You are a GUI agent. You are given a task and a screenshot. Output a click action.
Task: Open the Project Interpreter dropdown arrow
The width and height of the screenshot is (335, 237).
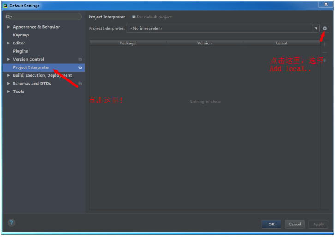point(316,29)
